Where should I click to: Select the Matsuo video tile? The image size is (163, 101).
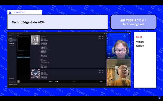tap(119, 72)
